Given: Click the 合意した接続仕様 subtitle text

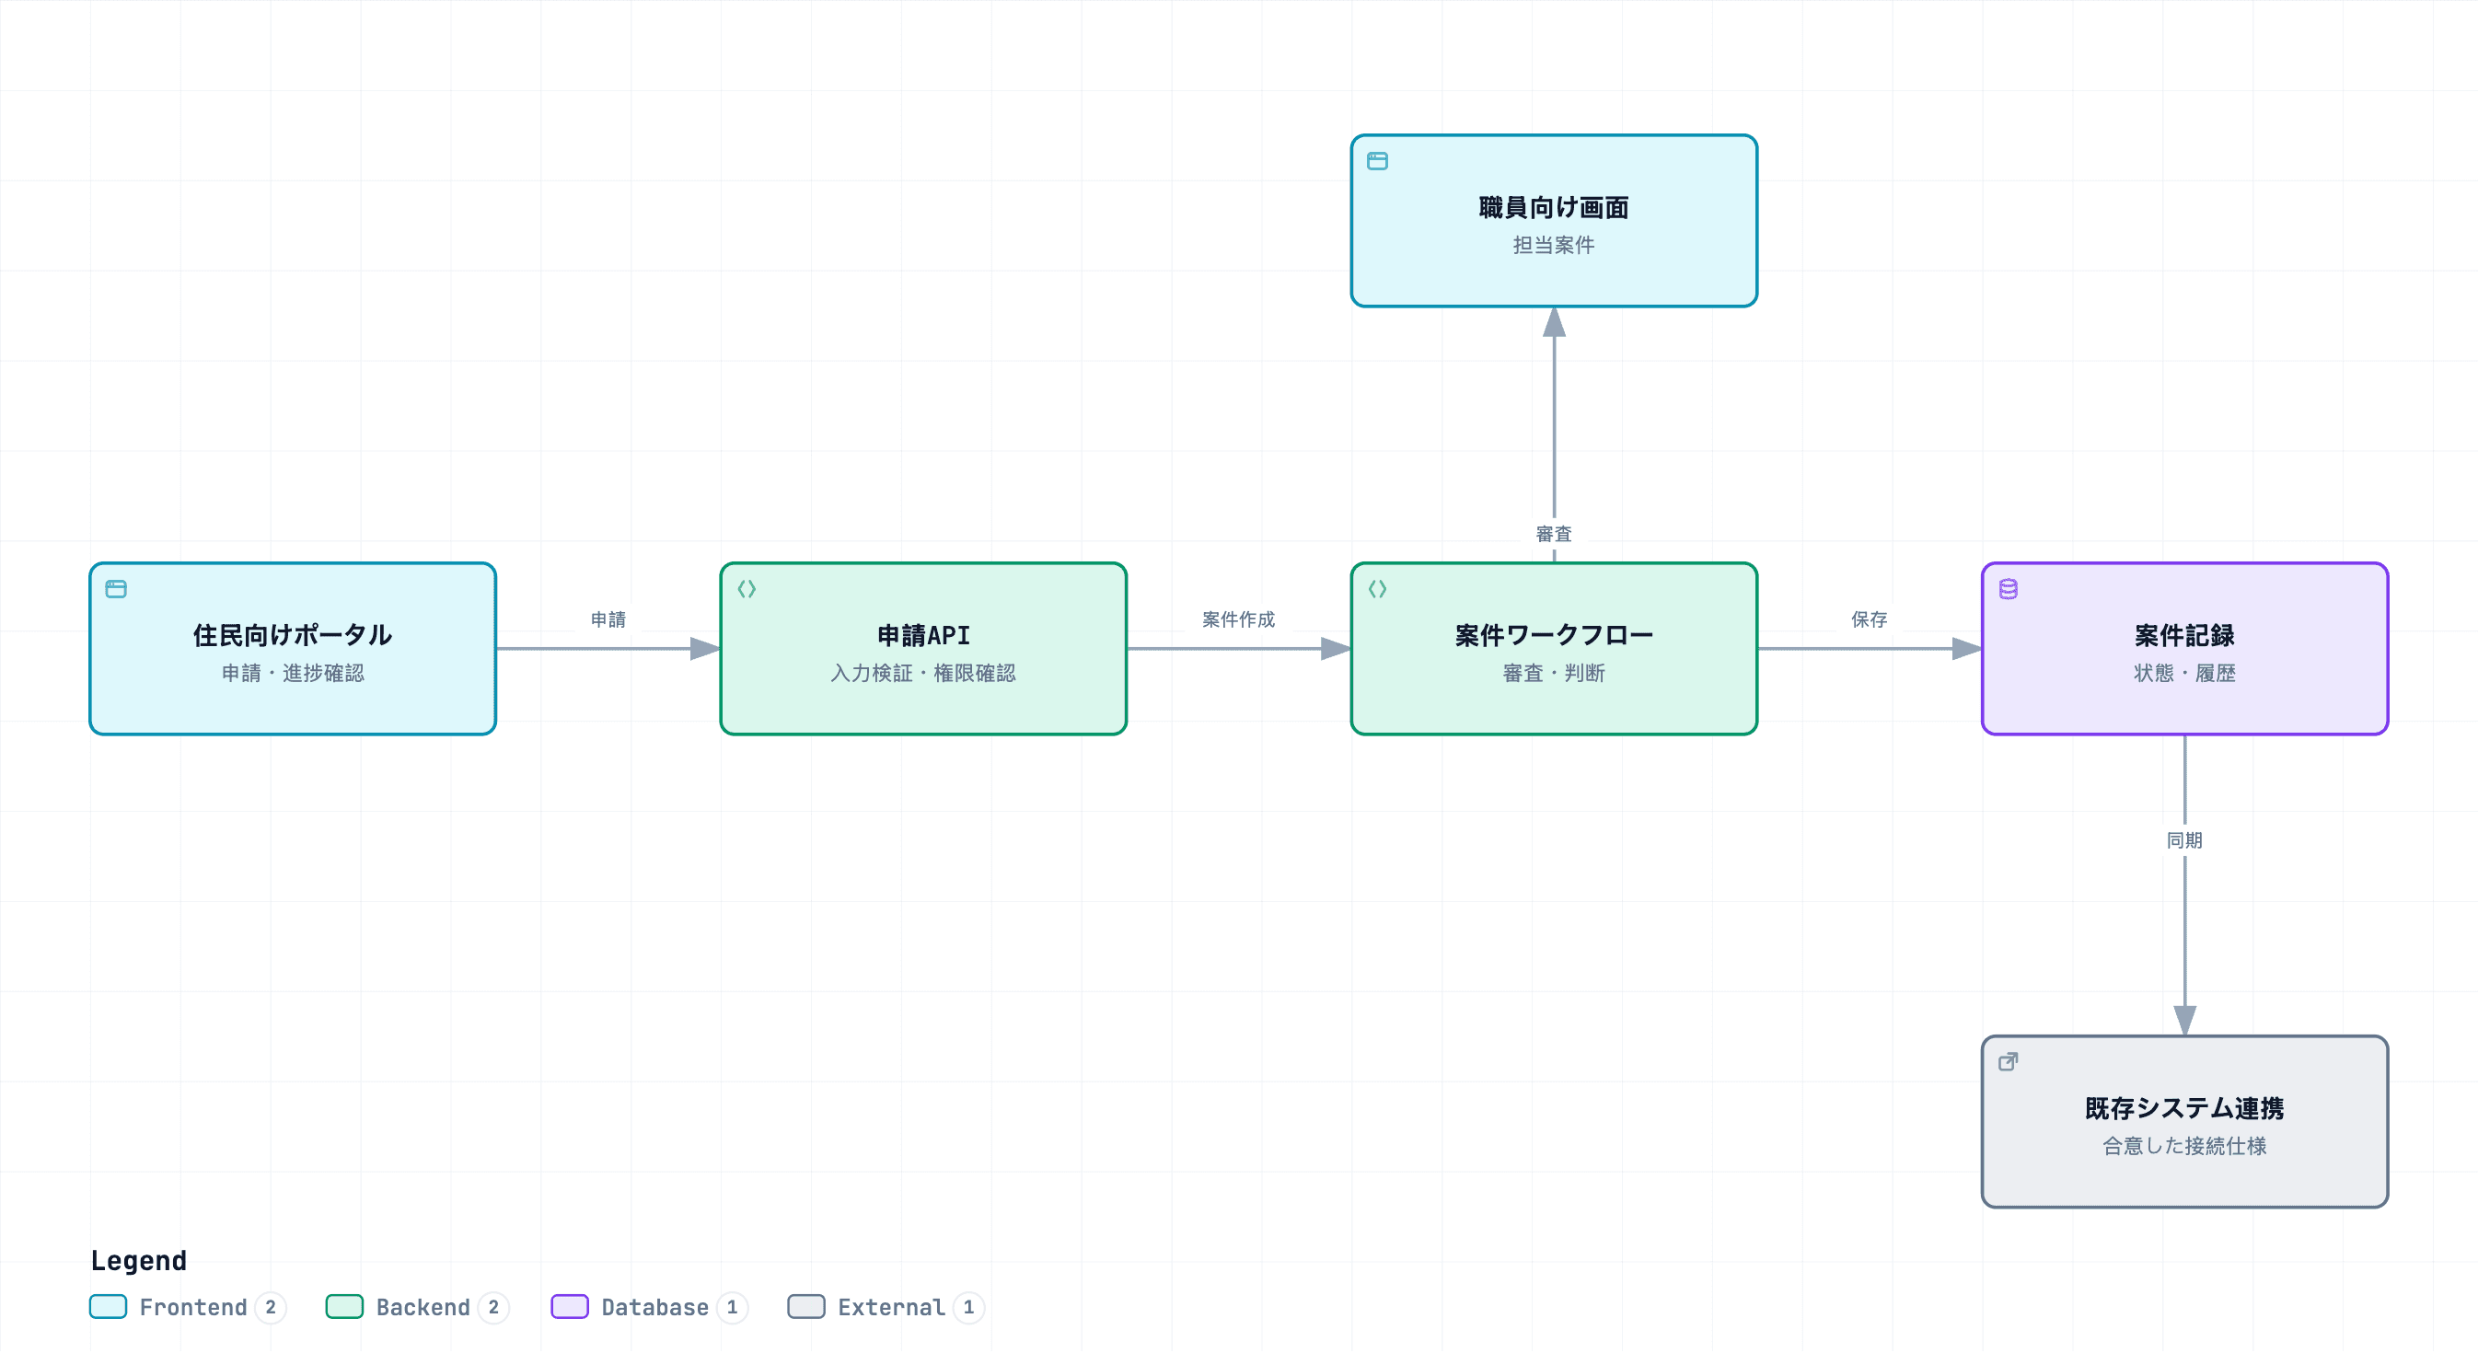Looking at the screenshot, I should click(x=2184, y=1146).
